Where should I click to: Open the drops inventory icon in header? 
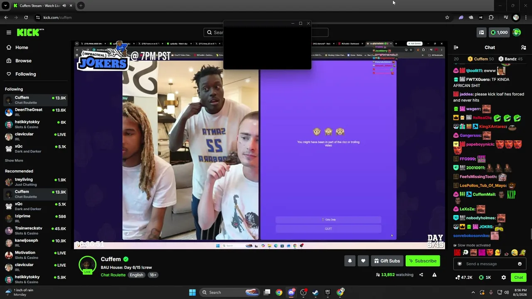pyautogui.click(x=481, y=32)
